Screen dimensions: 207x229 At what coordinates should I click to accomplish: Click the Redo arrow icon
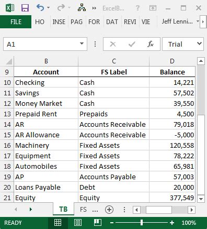pos(61,8)
